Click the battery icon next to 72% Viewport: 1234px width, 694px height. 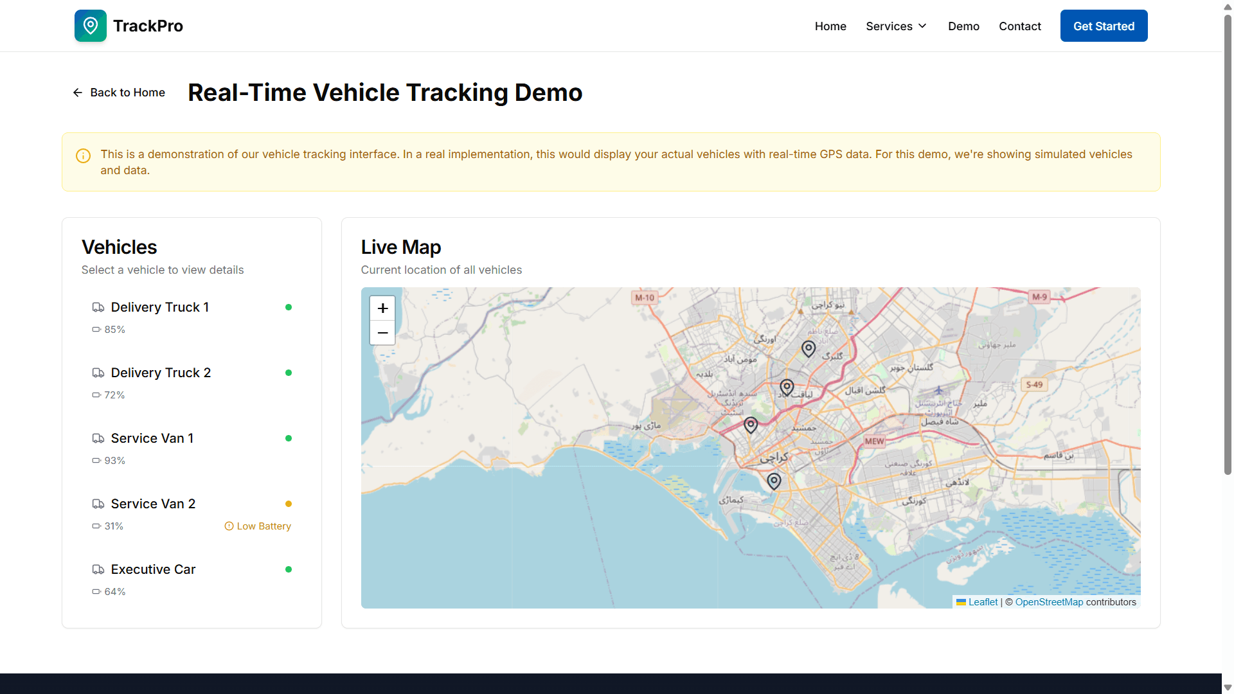(96, 395)
